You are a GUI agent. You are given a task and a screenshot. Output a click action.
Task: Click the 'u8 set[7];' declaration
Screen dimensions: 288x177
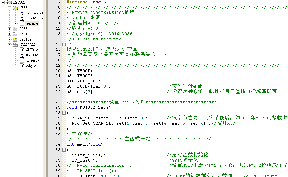[81, 92]
